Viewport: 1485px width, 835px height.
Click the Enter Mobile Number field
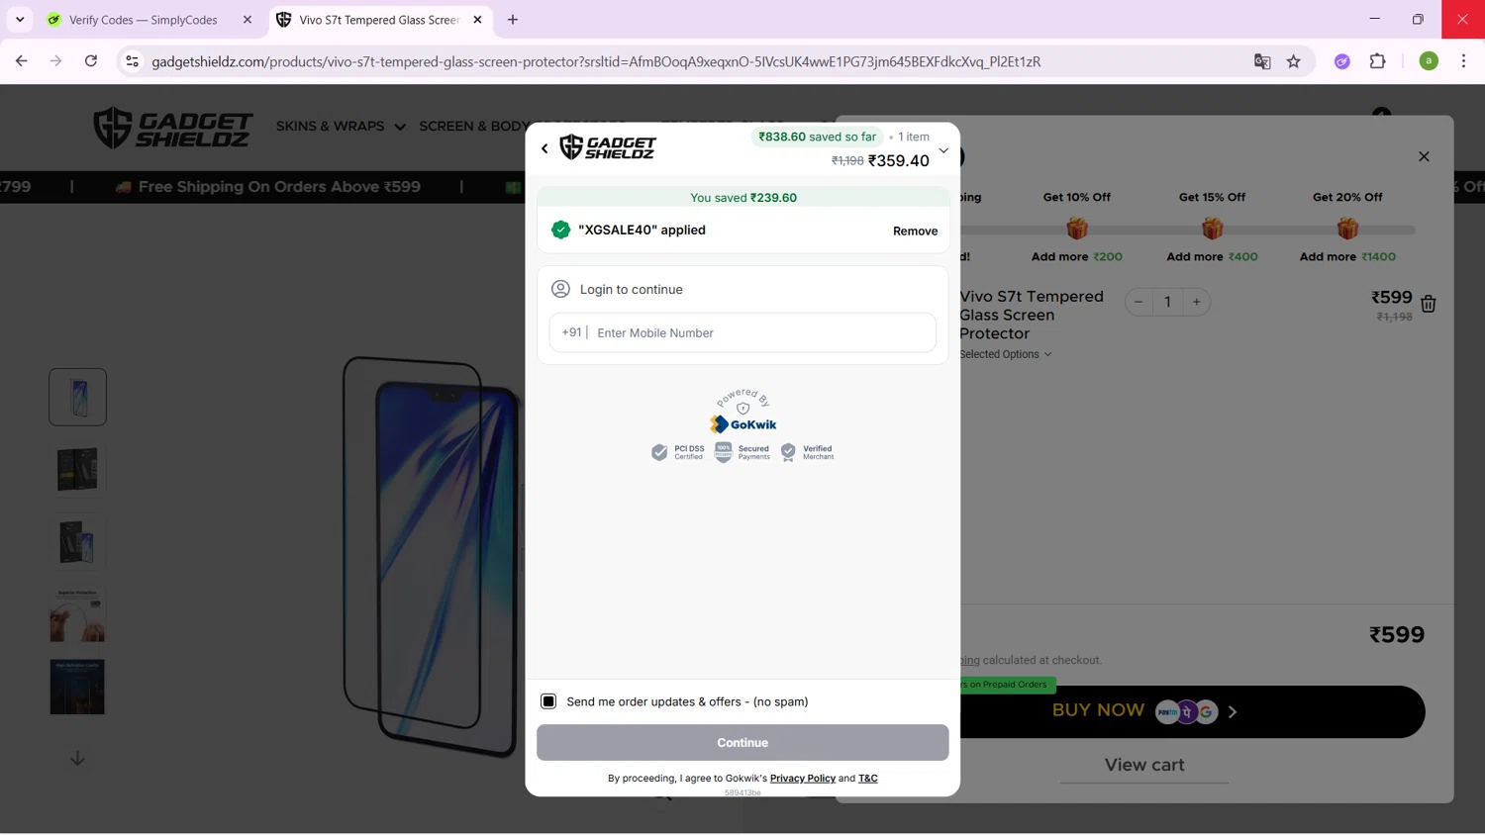click(742, 332)
